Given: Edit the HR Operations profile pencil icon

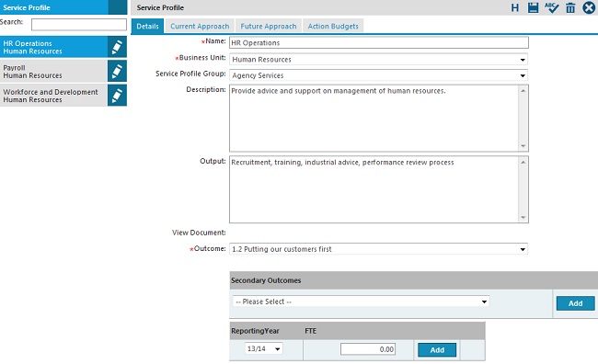Looking at the screenshot, I should coord(117,47).
